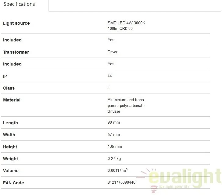The image size is (222, 195).
Task: Click the EAN Code label
Action: coord(13,183)
